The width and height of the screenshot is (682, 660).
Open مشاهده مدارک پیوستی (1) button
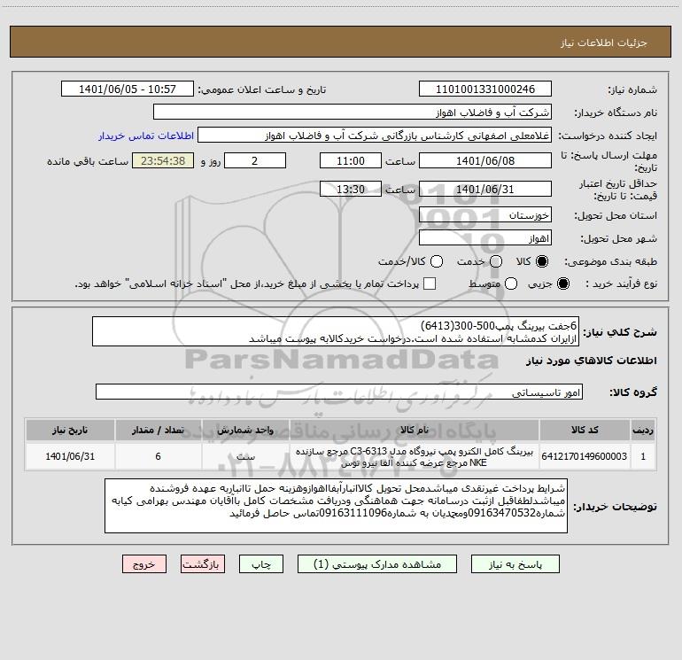tap(377, 564)
